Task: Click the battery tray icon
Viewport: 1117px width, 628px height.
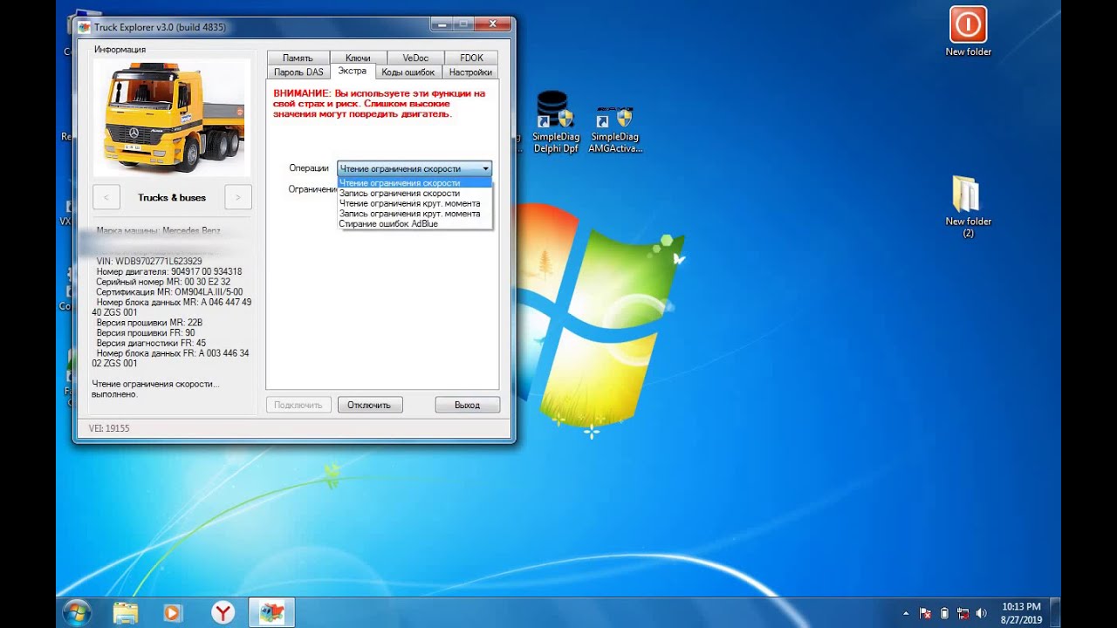Action: coord(944,613)
